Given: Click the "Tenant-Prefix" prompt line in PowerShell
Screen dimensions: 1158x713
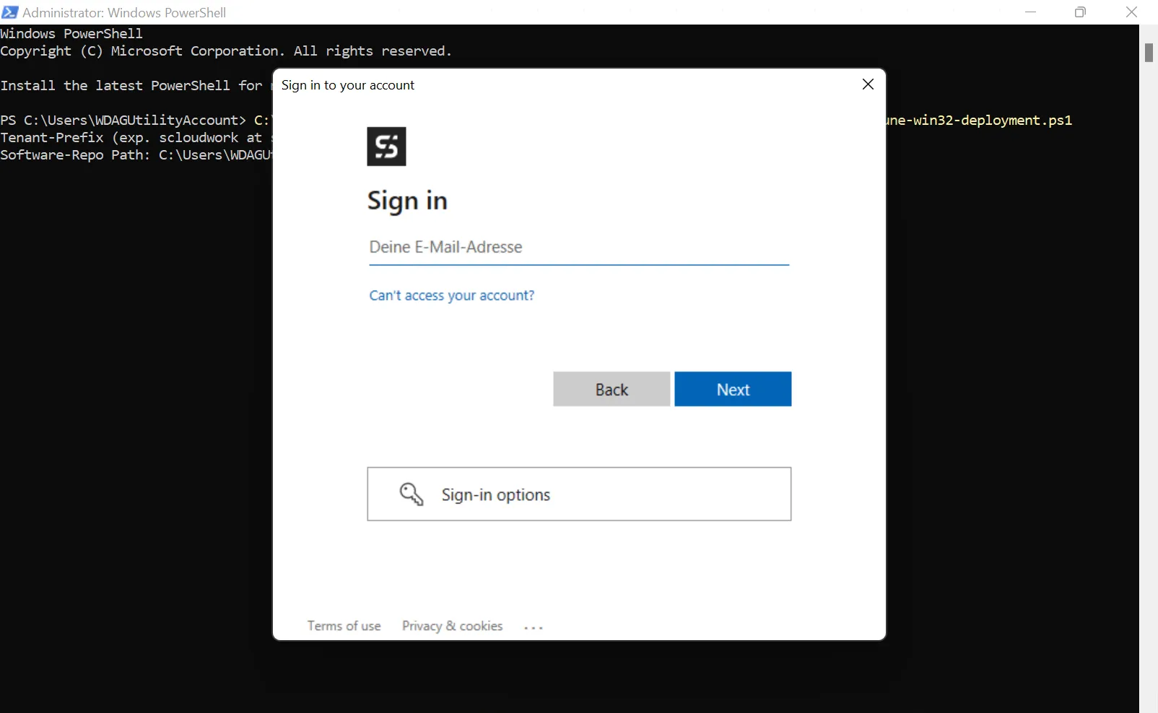Looking at the screenshot, I should tap(136, 138).
